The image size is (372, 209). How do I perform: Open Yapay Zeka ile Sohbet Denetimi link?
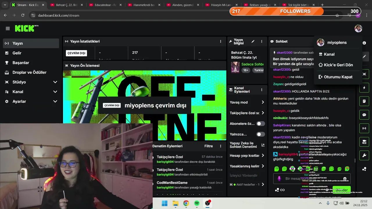pyautogui.click(x=247, y=145)
